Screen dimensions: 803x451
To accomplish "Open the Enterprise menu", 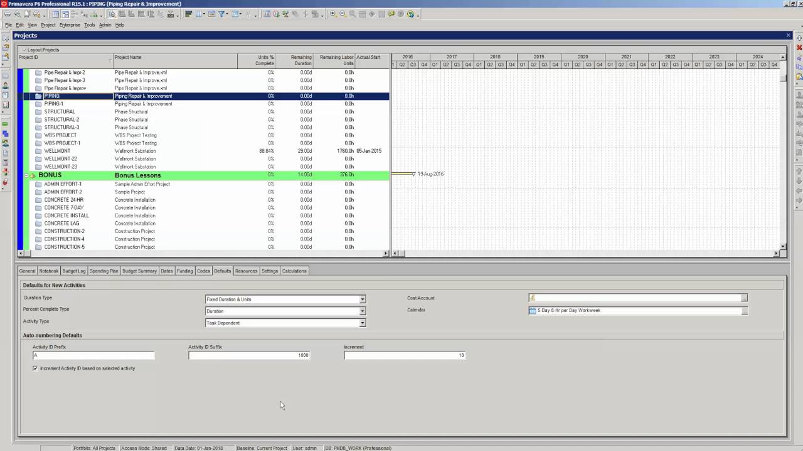I will click(70, 25).
